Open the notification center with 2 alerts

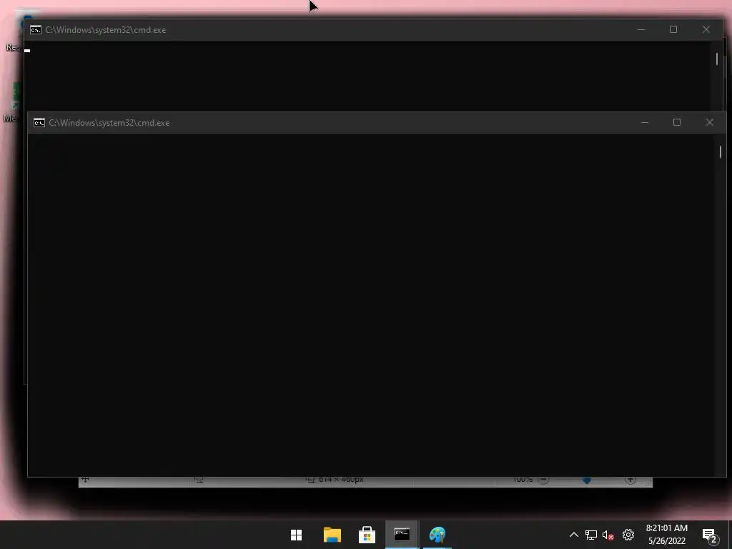click(x=710, y=535)
